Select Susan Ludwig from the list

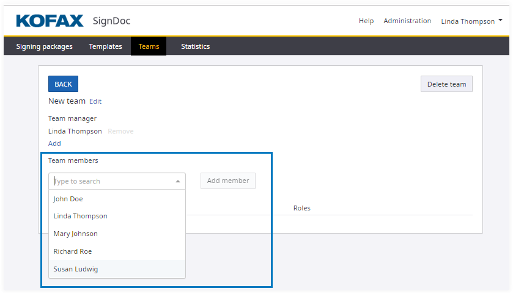[75, 269]
